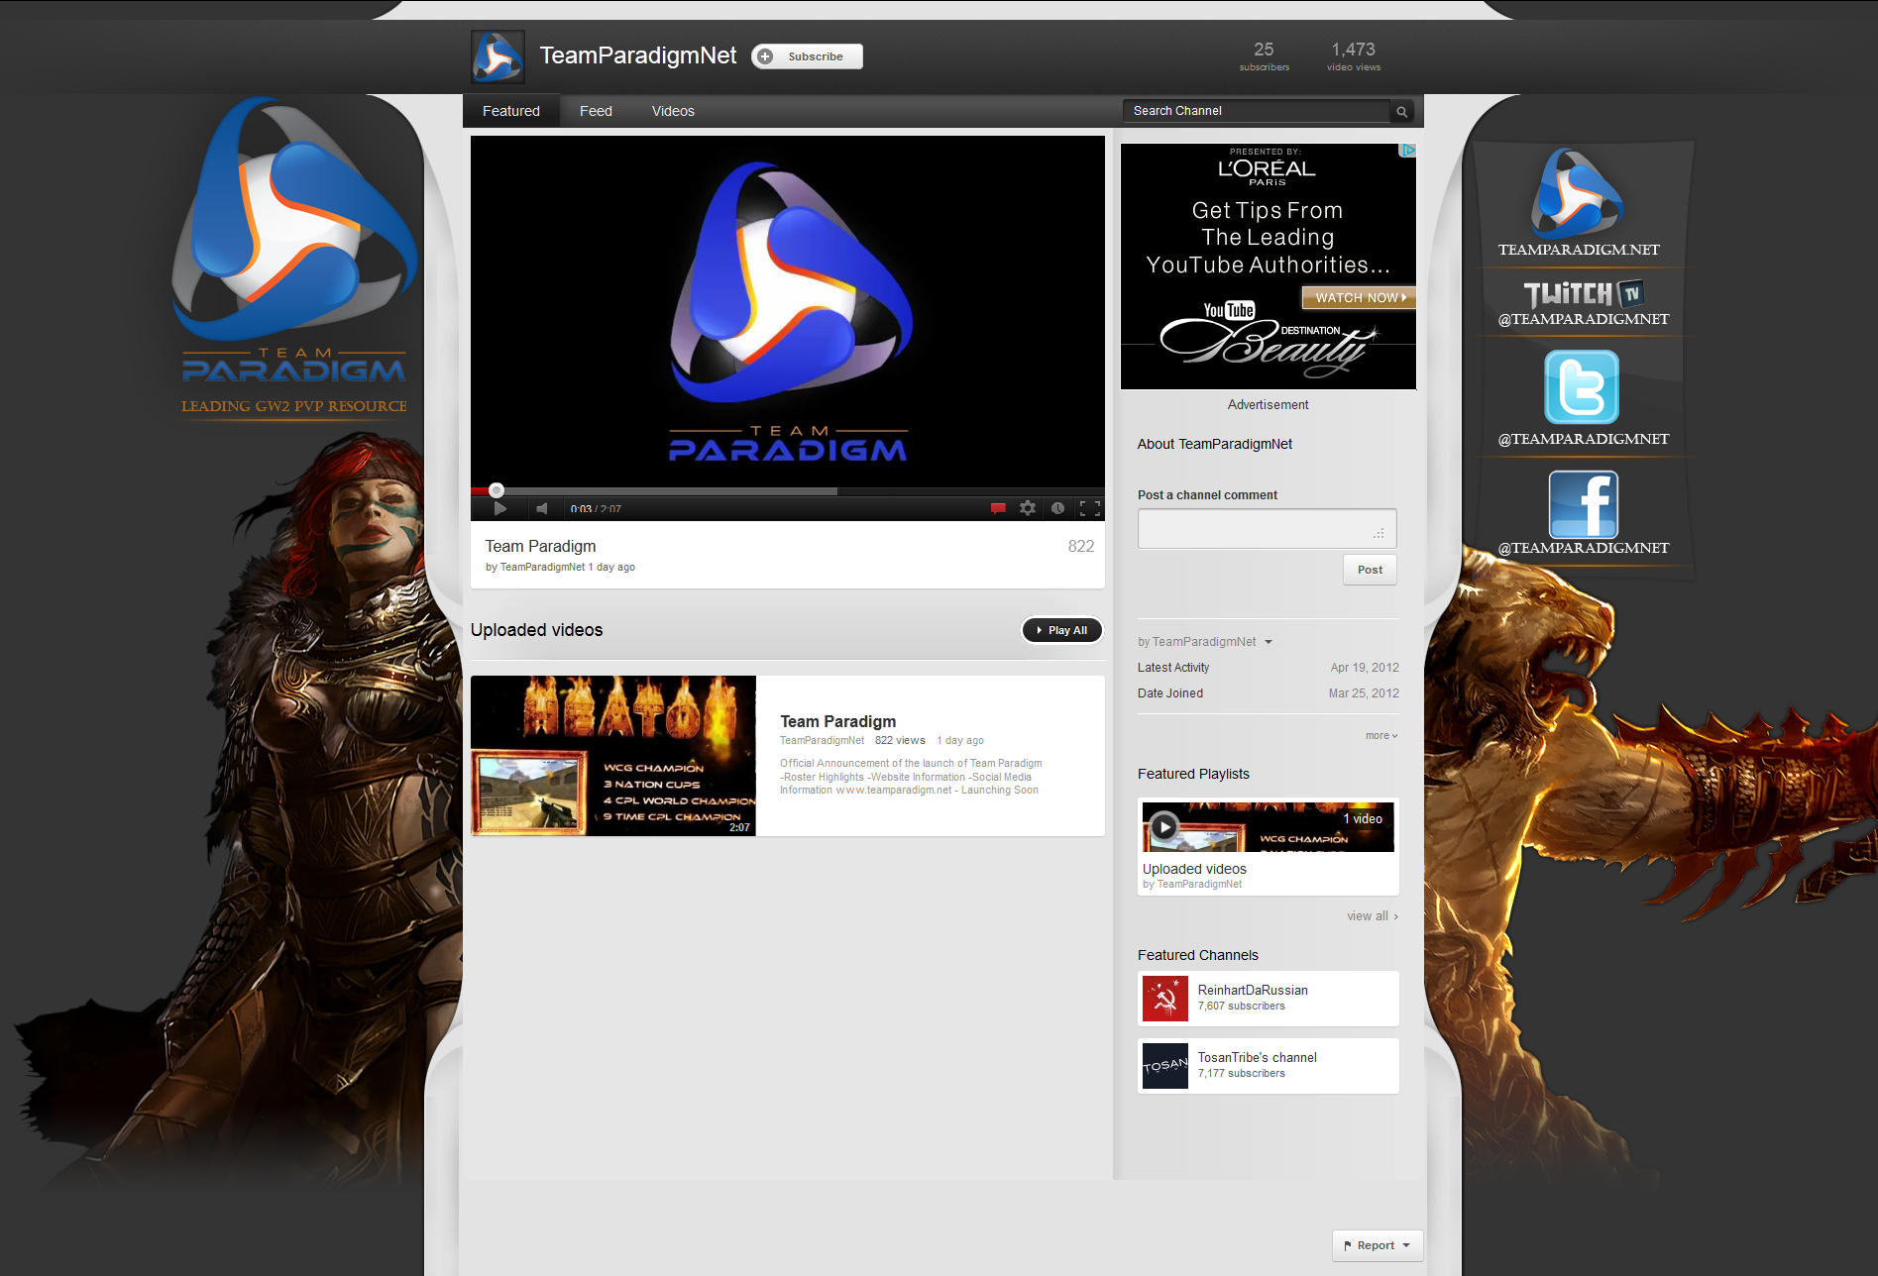Toggle video annotations speech bubble icon
This screenshot has width=1878, height=1276.
tap(998, 508)
